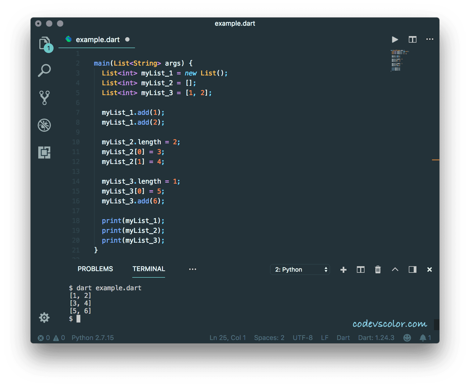Click the unsaved dot on example.dart tab

coord(127,39)
